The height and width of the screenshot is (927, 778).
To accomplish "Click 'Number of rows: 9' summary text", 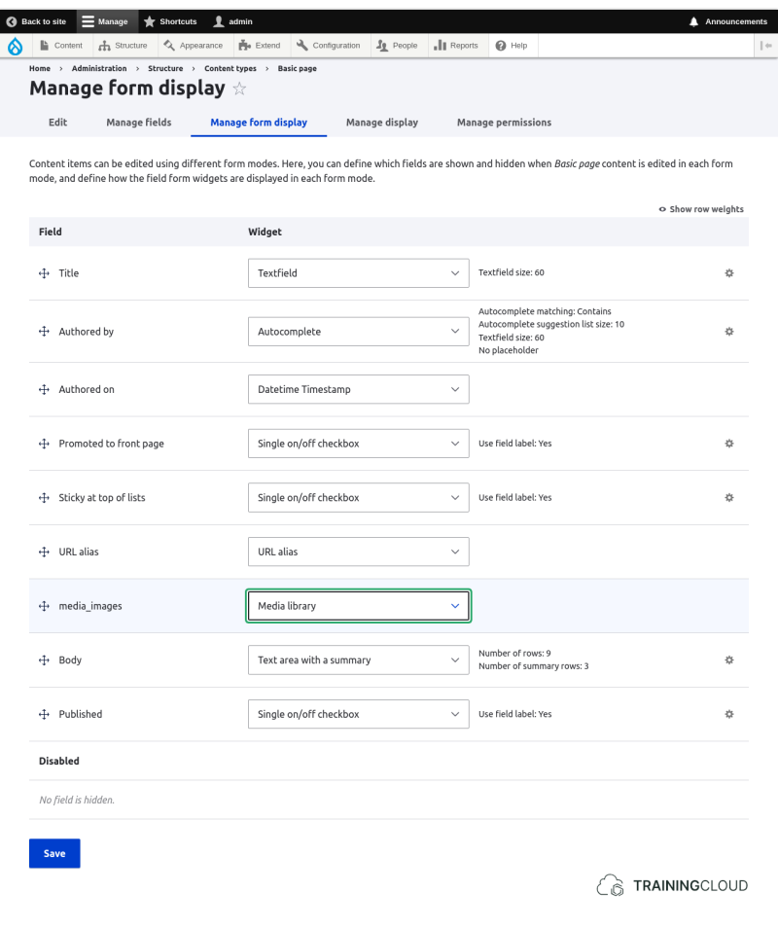I will (514, 654).
